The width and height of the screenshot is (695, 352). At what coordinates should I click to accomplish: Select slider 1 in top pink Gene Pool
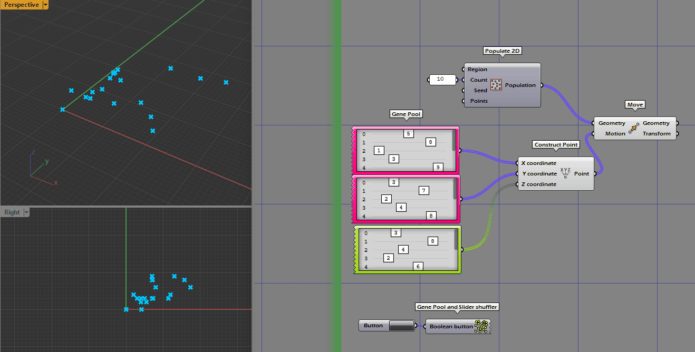(x=379, y=151)
